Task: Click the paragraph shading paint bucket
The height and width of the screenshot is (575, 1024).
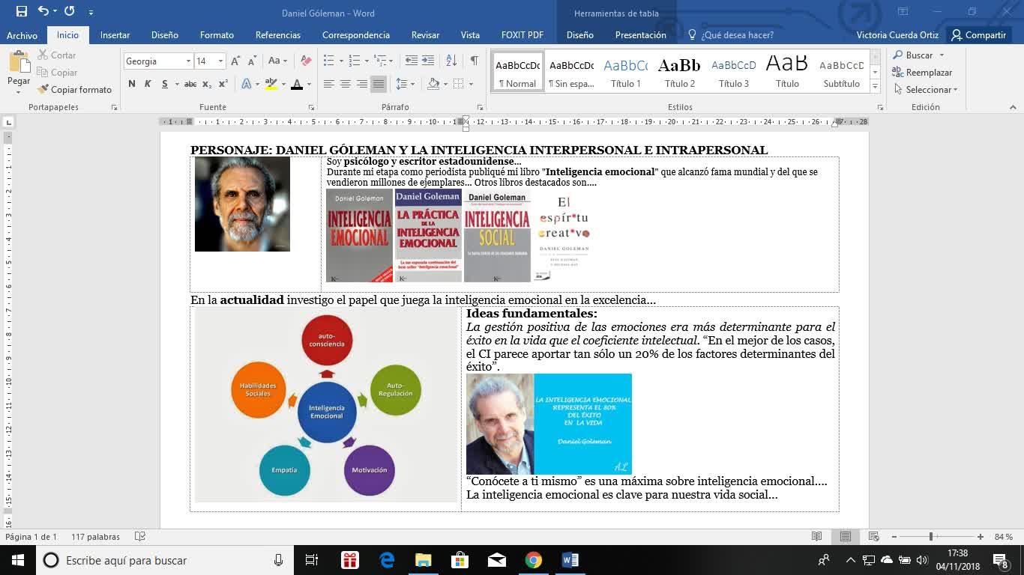Action: [x=433, y=84]
